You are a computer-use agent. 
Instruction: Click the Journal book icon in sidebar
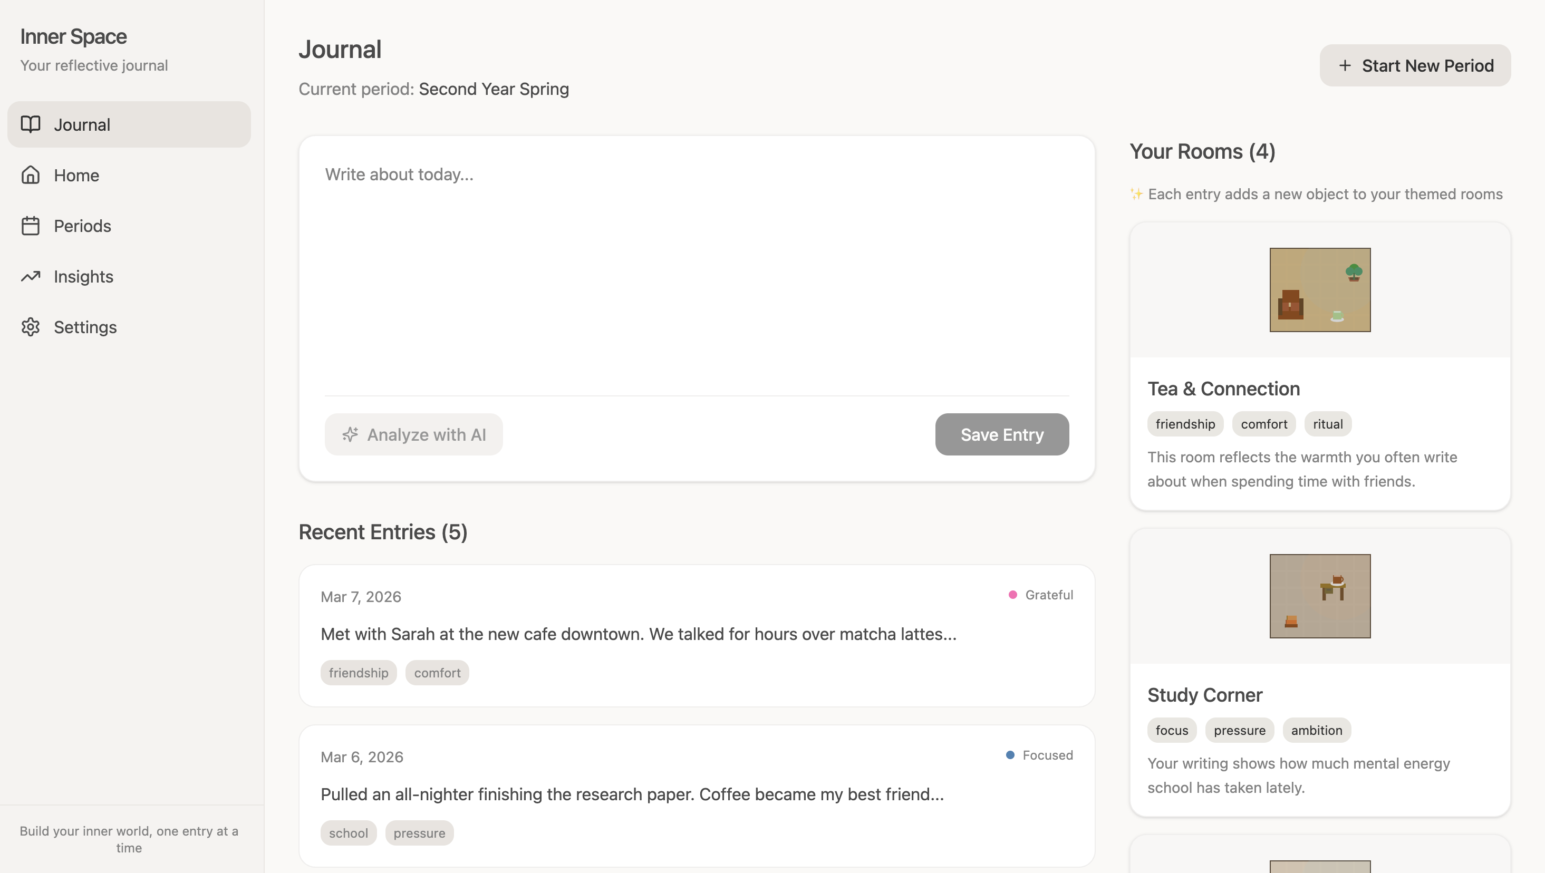click(31, 124)
